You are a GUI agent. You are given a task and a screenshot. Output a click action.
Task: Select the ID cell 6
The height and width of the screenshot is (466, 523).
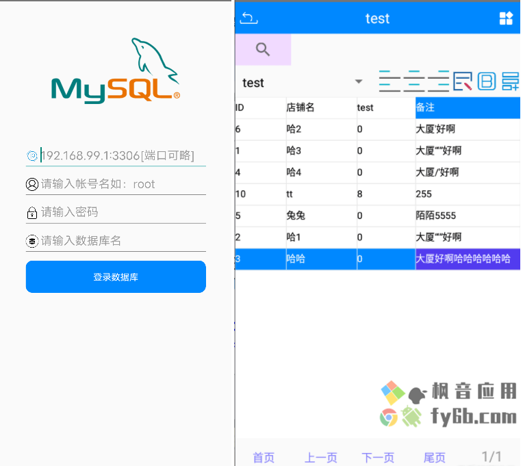coord(261,129)
